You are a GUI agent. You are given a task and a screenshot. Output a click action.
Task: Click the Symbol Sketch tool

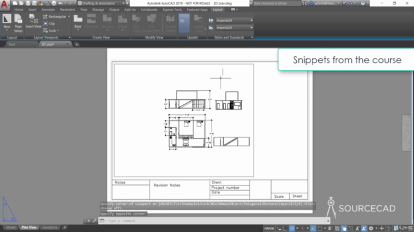[171, 23]
